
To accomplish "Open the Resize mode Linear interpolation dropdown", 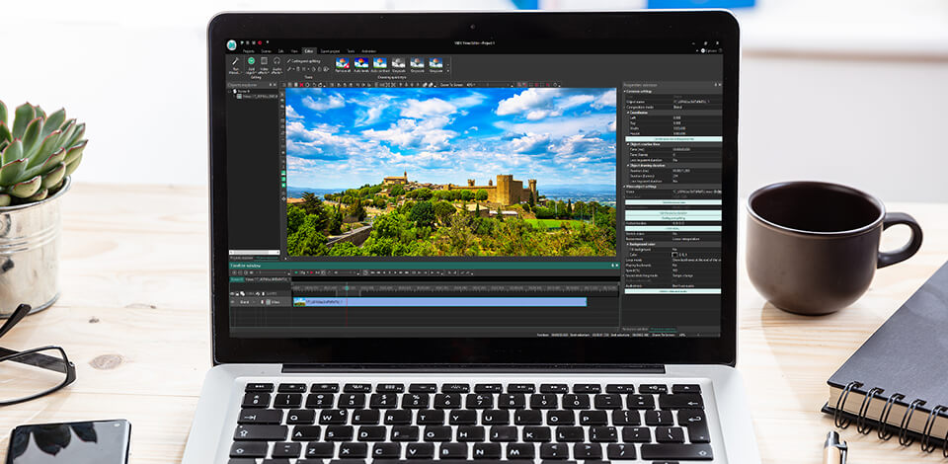I will pos(697,239).
